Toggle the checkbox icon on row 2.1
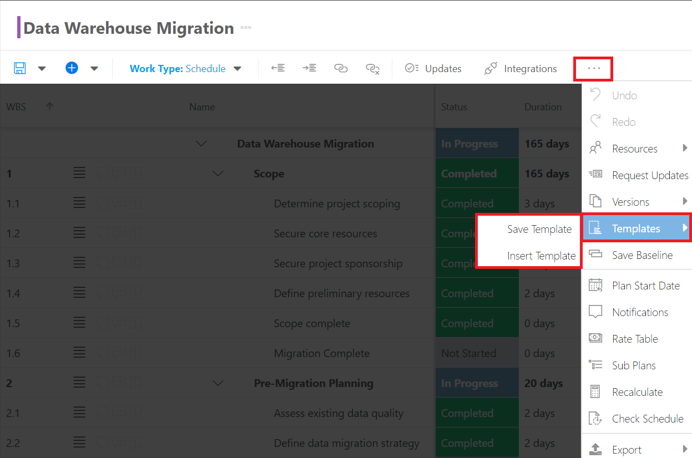This screenshot has height=458, width=692. pos(103,413)
